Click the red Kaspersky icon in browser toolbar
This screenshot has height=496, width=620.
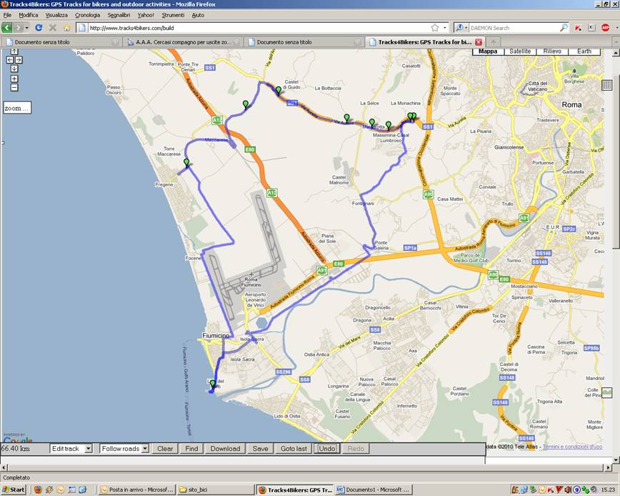(578, 28)
